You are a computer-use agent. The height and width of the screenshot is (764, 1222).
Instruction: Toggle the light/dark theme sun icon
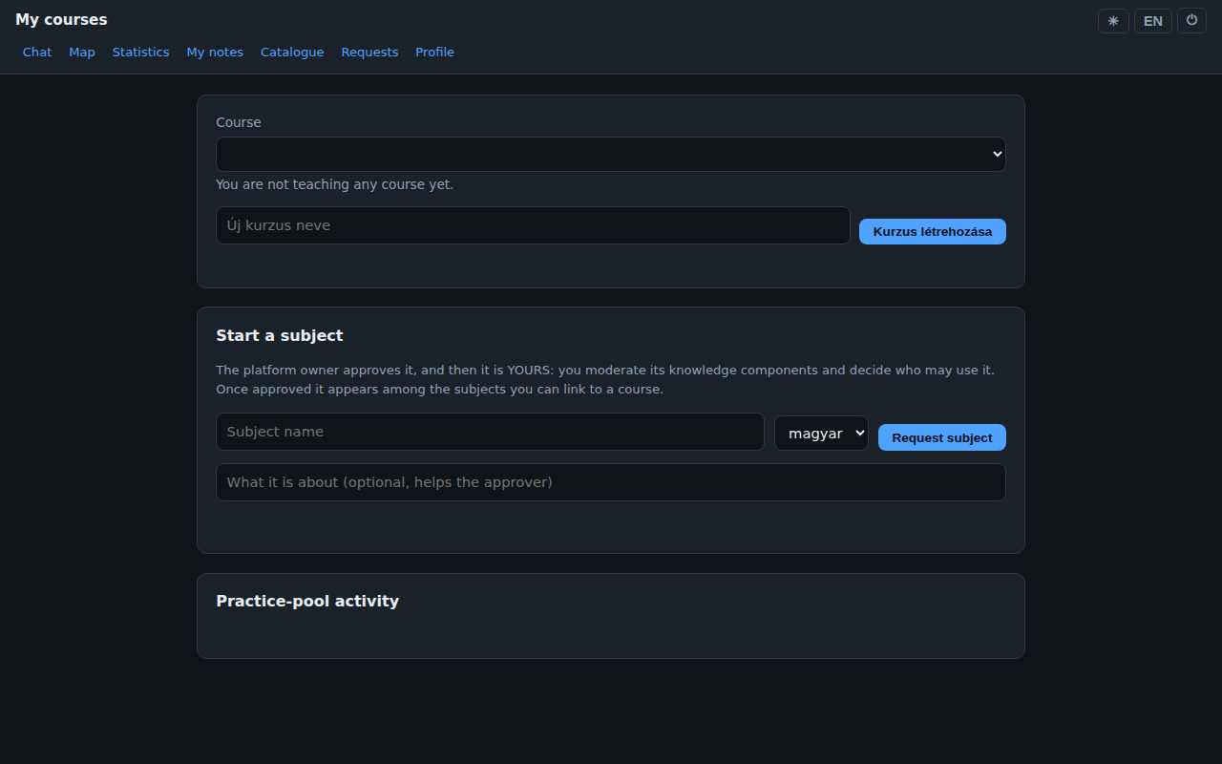(x=1113, y=21)
